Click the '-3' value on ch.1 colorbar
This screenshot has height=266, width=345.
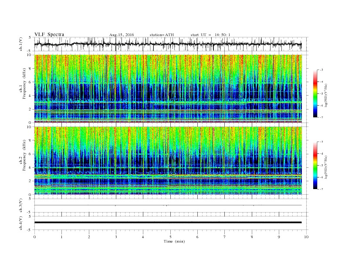(321, 70)
